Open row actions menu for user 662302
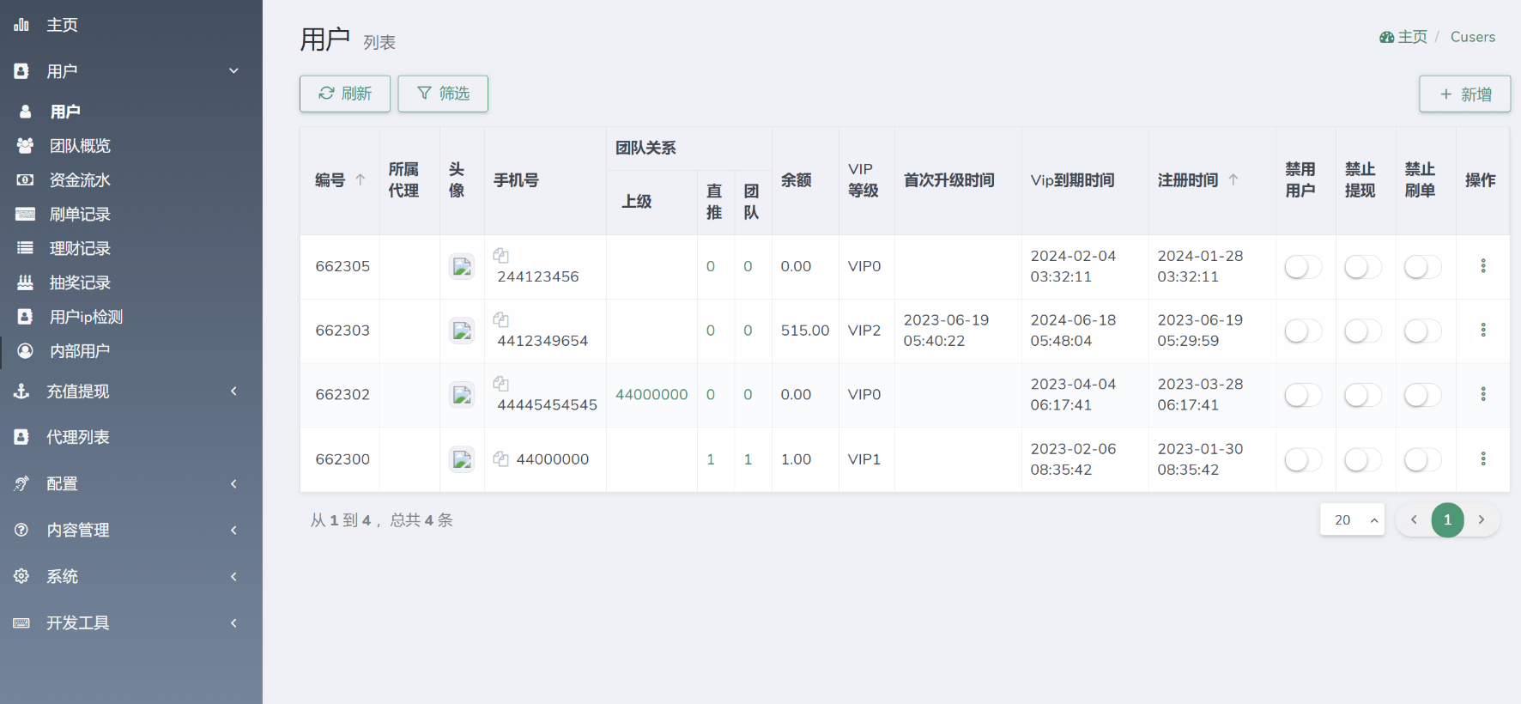1521x704 pixels. [1482, 394]
